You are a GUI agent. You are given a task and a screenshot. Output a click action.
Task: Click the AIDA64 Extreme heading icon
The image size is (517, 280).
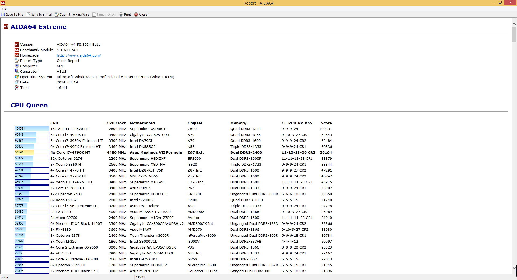coord(6,26)
